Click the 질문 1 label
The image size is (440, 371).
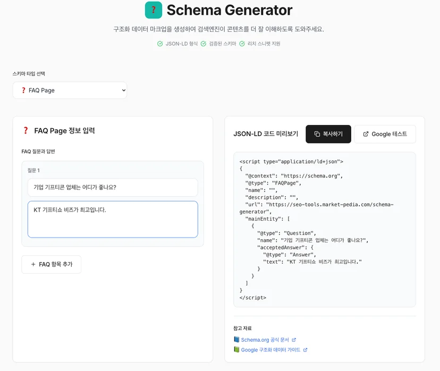[x=33, y=170]
